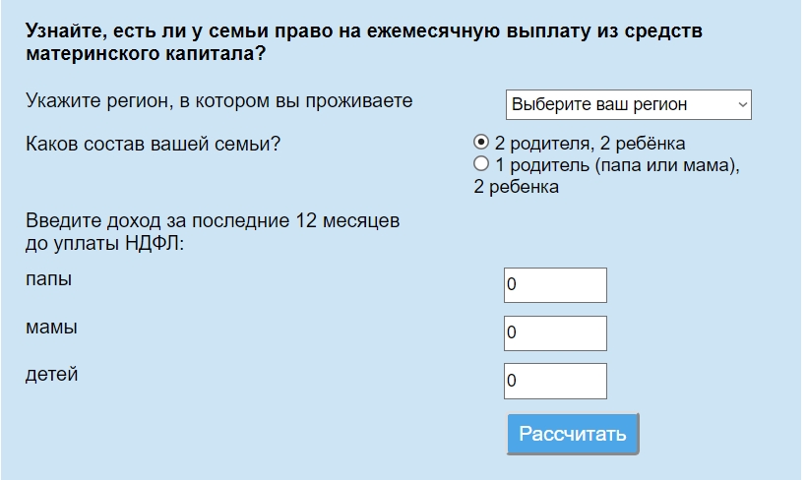807x480 pixels.
Task: Click the '2 родителя, 2 ребёнка' label text
Action: [x=590, y=143]
